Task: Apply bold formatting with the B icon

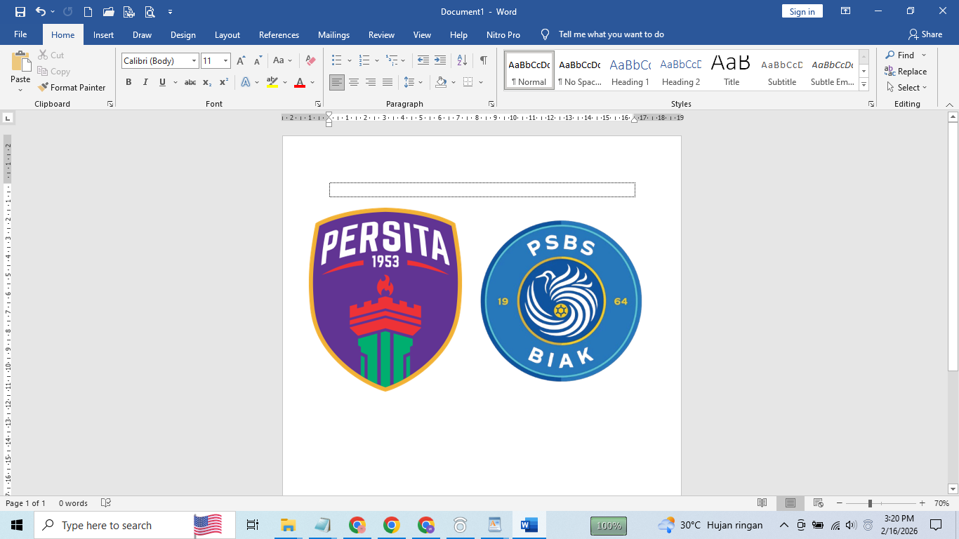Action: tap(128, 82)
